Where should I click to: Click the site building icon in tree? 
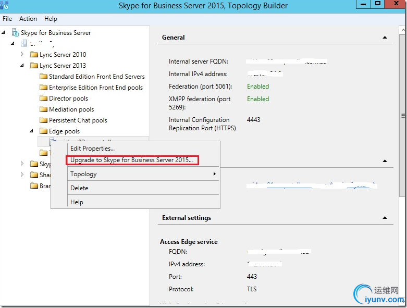click(24, 43)
